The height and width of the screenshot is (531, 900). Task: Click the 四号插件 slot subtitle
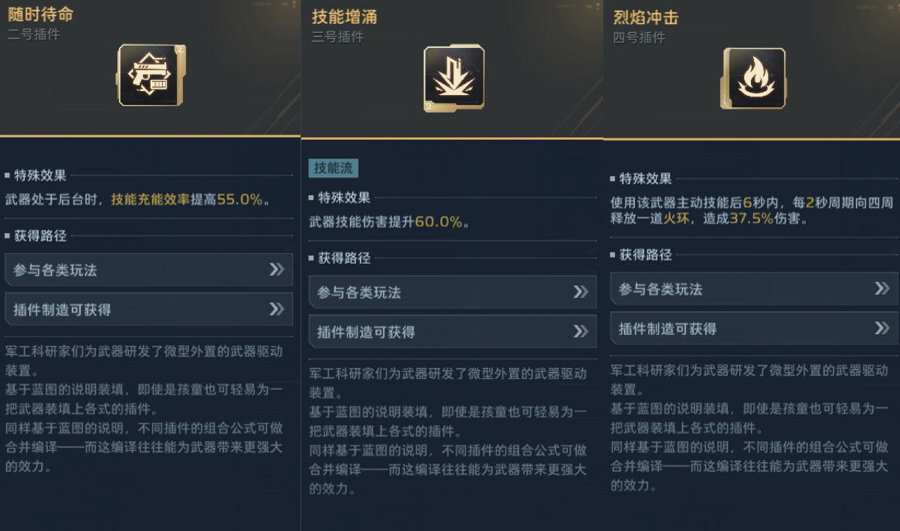tap(639, 37)
